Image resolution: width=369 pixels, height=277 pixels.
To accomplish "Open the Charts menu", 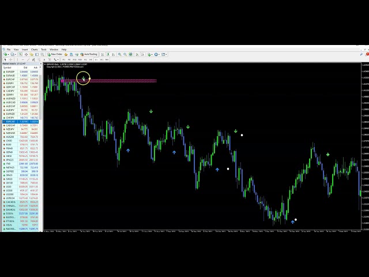I will click(35, 50).
